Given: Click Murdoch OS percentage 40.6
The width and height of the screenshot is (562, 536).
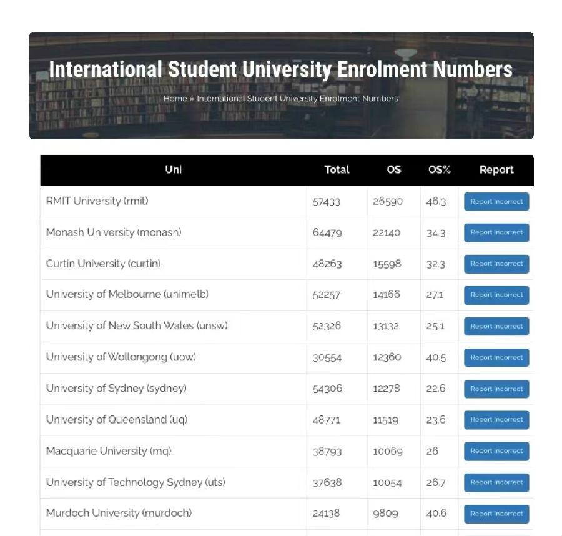Looking at the screenshot, I should (x=436, y=514).
